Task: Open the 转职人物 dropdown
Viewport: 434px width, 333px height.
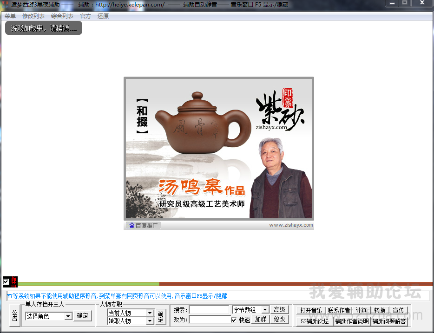Action: pos(150,321)
